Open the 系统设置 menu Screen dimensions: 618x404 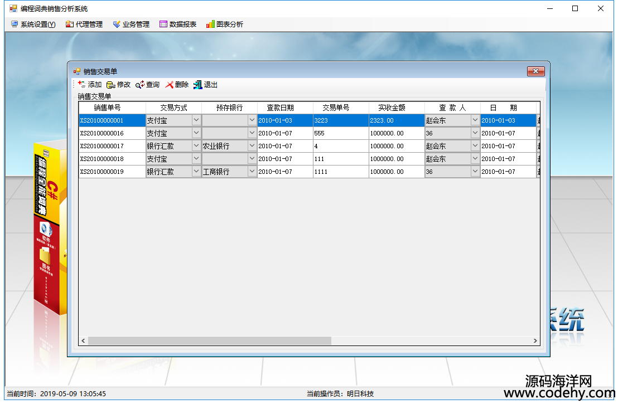click(x=33, y=25)
